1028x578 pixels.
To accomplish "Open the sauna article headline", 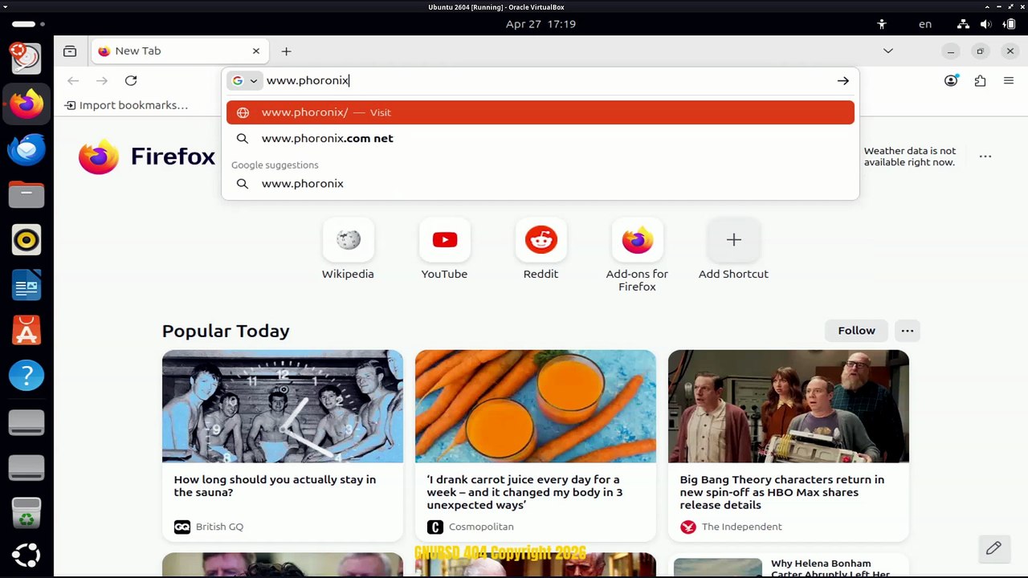I will coord(275,486).
